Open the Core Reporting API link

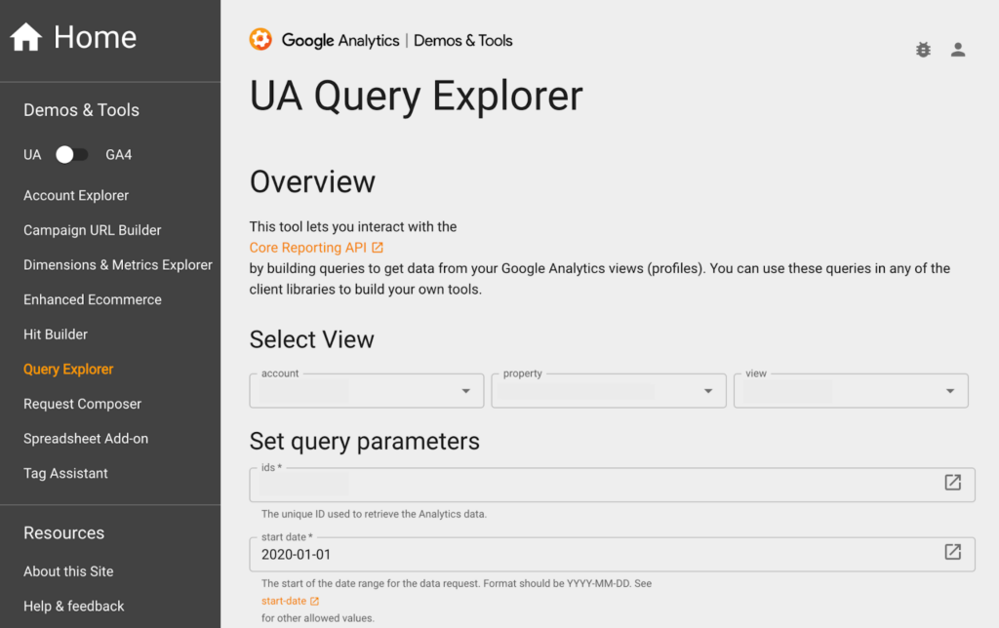(x=307, y=247)
